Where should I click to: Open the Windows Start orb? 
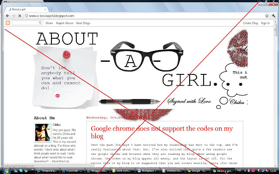6,171
